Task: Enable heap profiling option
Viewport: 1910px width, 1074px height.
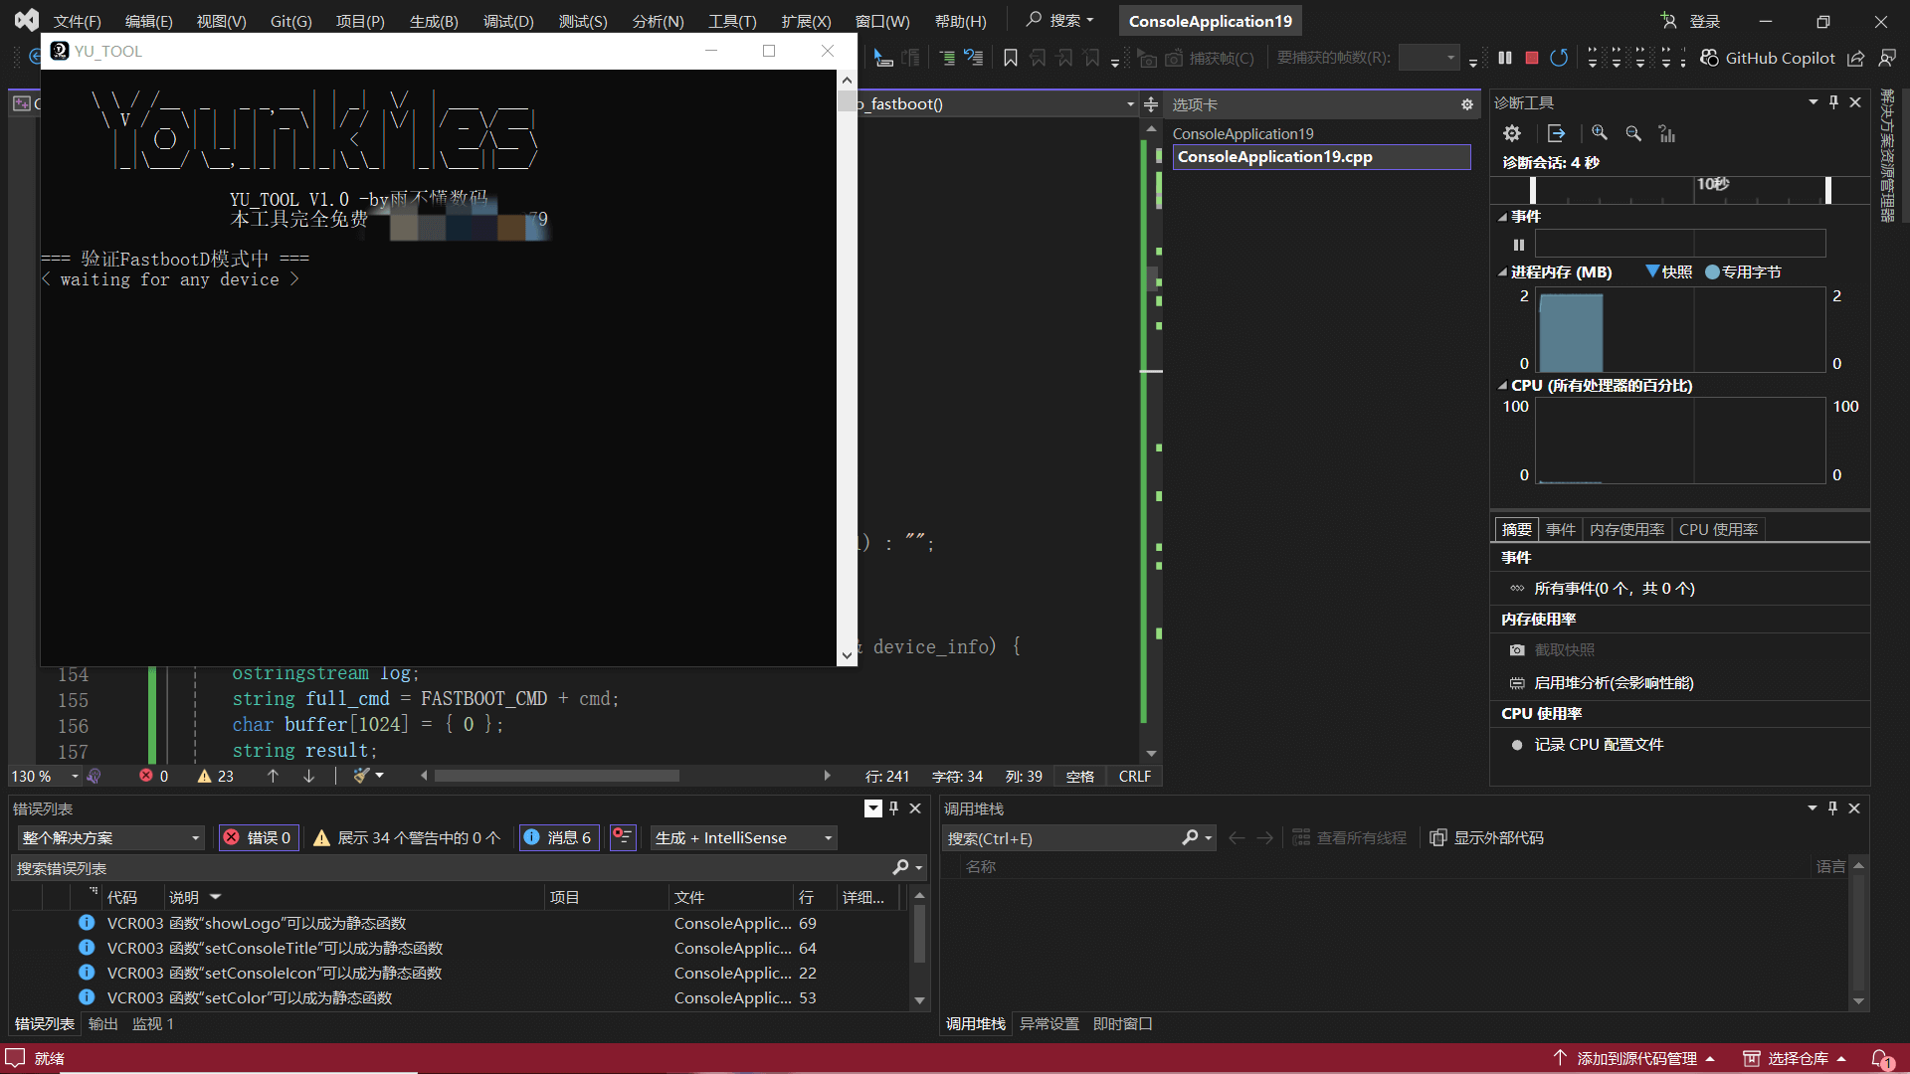Action: (1602, 683)
